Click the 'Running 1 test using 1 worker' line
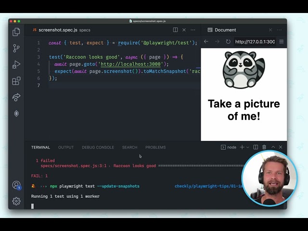The image size is (308, 231). pyautogui.click(x=65, y=196)
